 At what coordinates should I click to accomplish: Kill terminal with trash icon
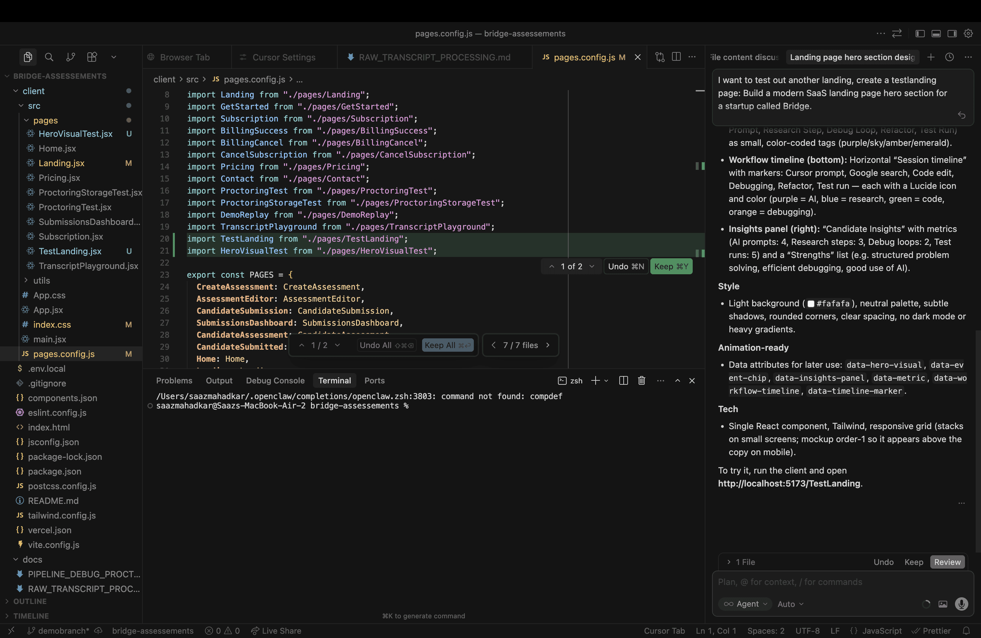(641, 380)
